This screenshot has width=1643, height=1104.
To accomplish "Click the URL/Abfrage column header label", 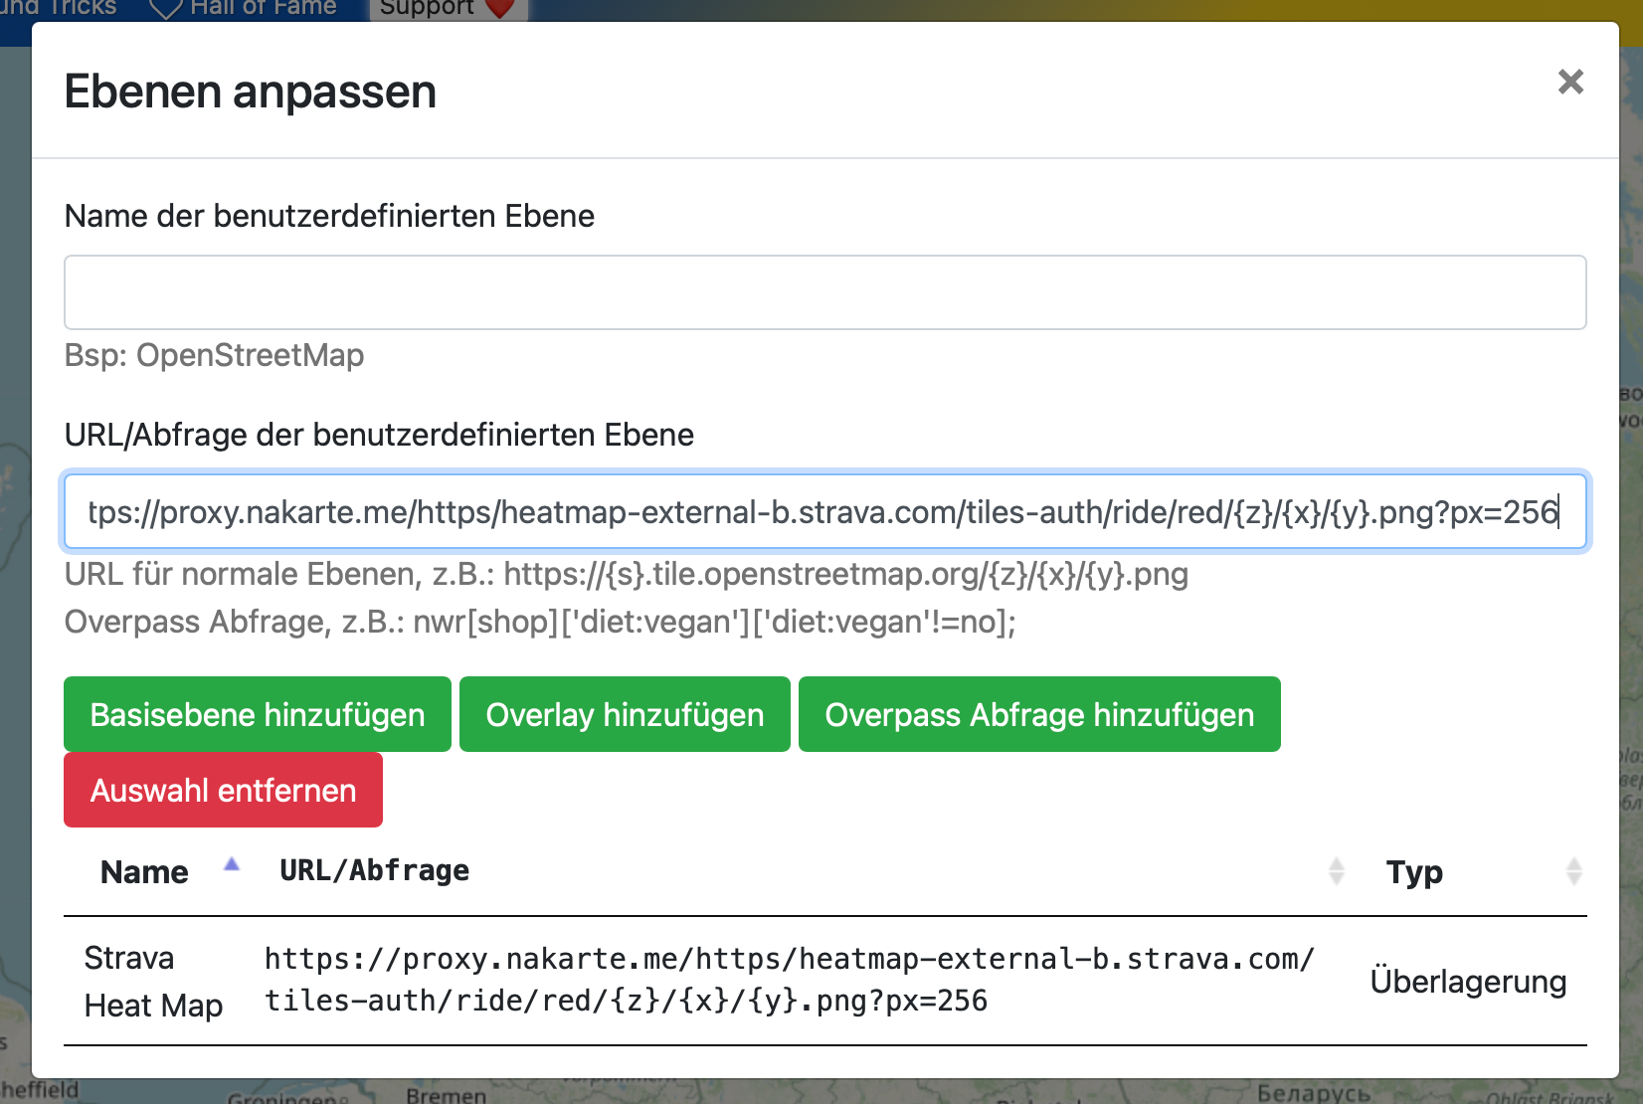I will [x=374, y=871].
